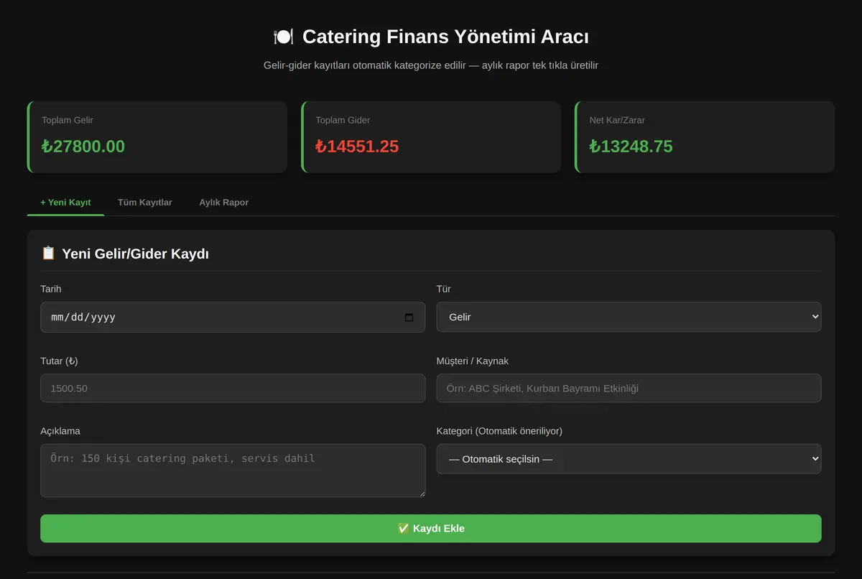Focus the Tarih date field
The height and width of the screenshot is (579, 862).
click(x=233, y=317)
